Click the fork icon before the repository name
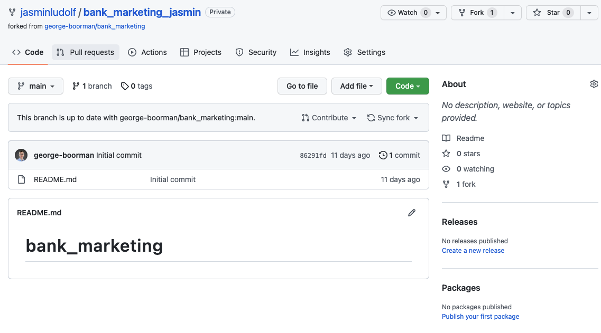Viewport: 601px width, 333px height. pyautogui.click(x=12, y=12)
